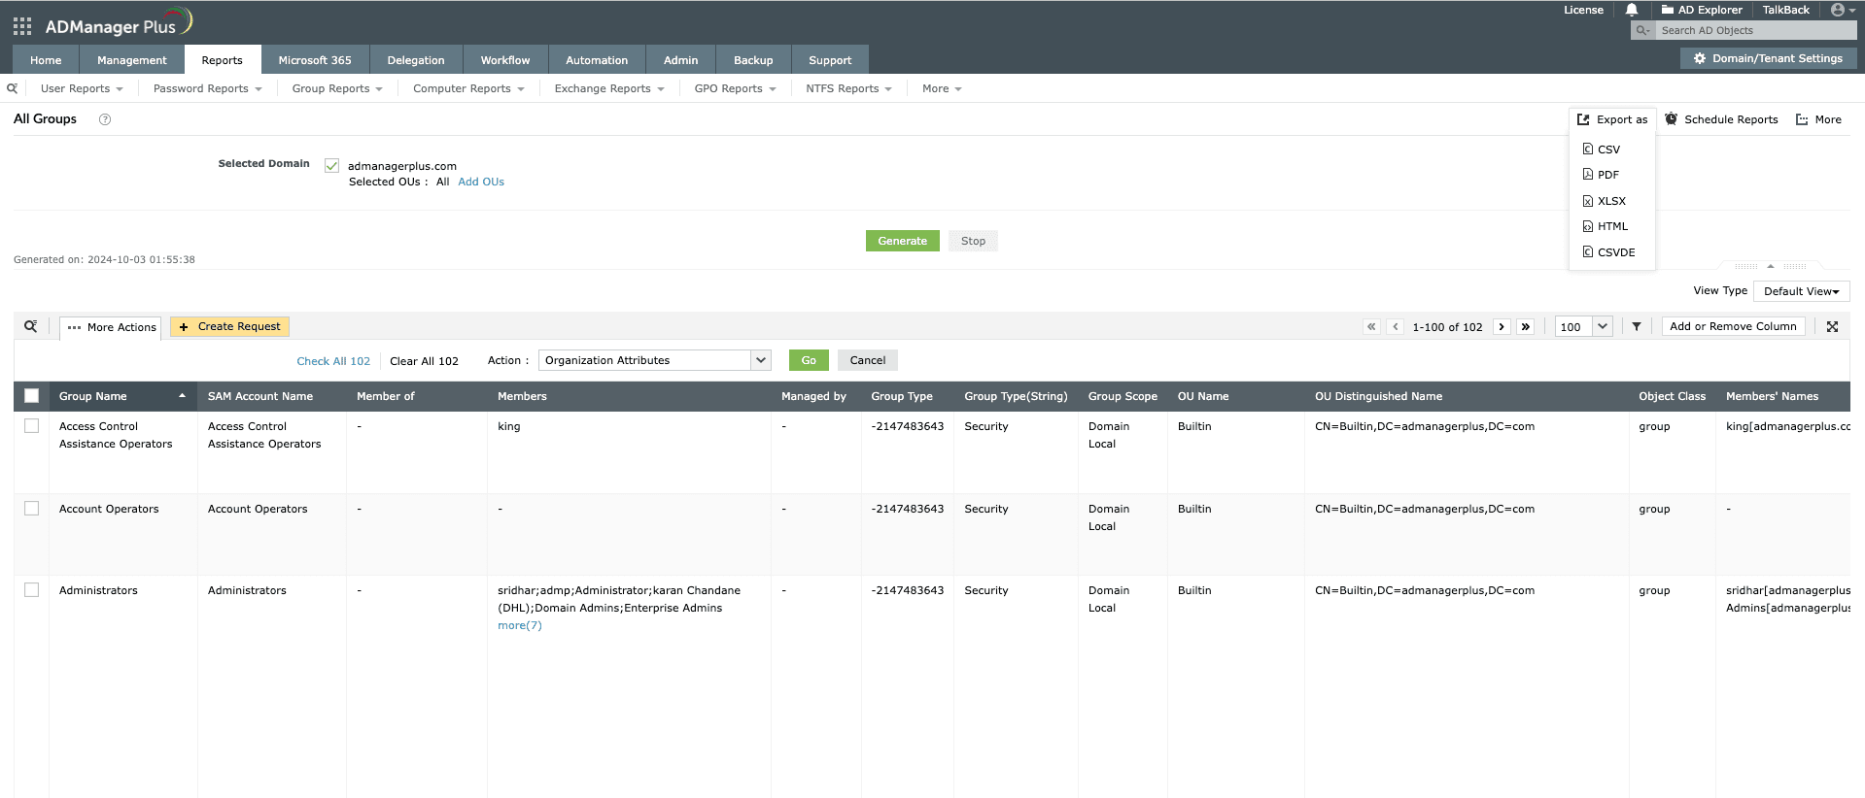
Task: Switch to the Management tab
Action: click(132, 60)
